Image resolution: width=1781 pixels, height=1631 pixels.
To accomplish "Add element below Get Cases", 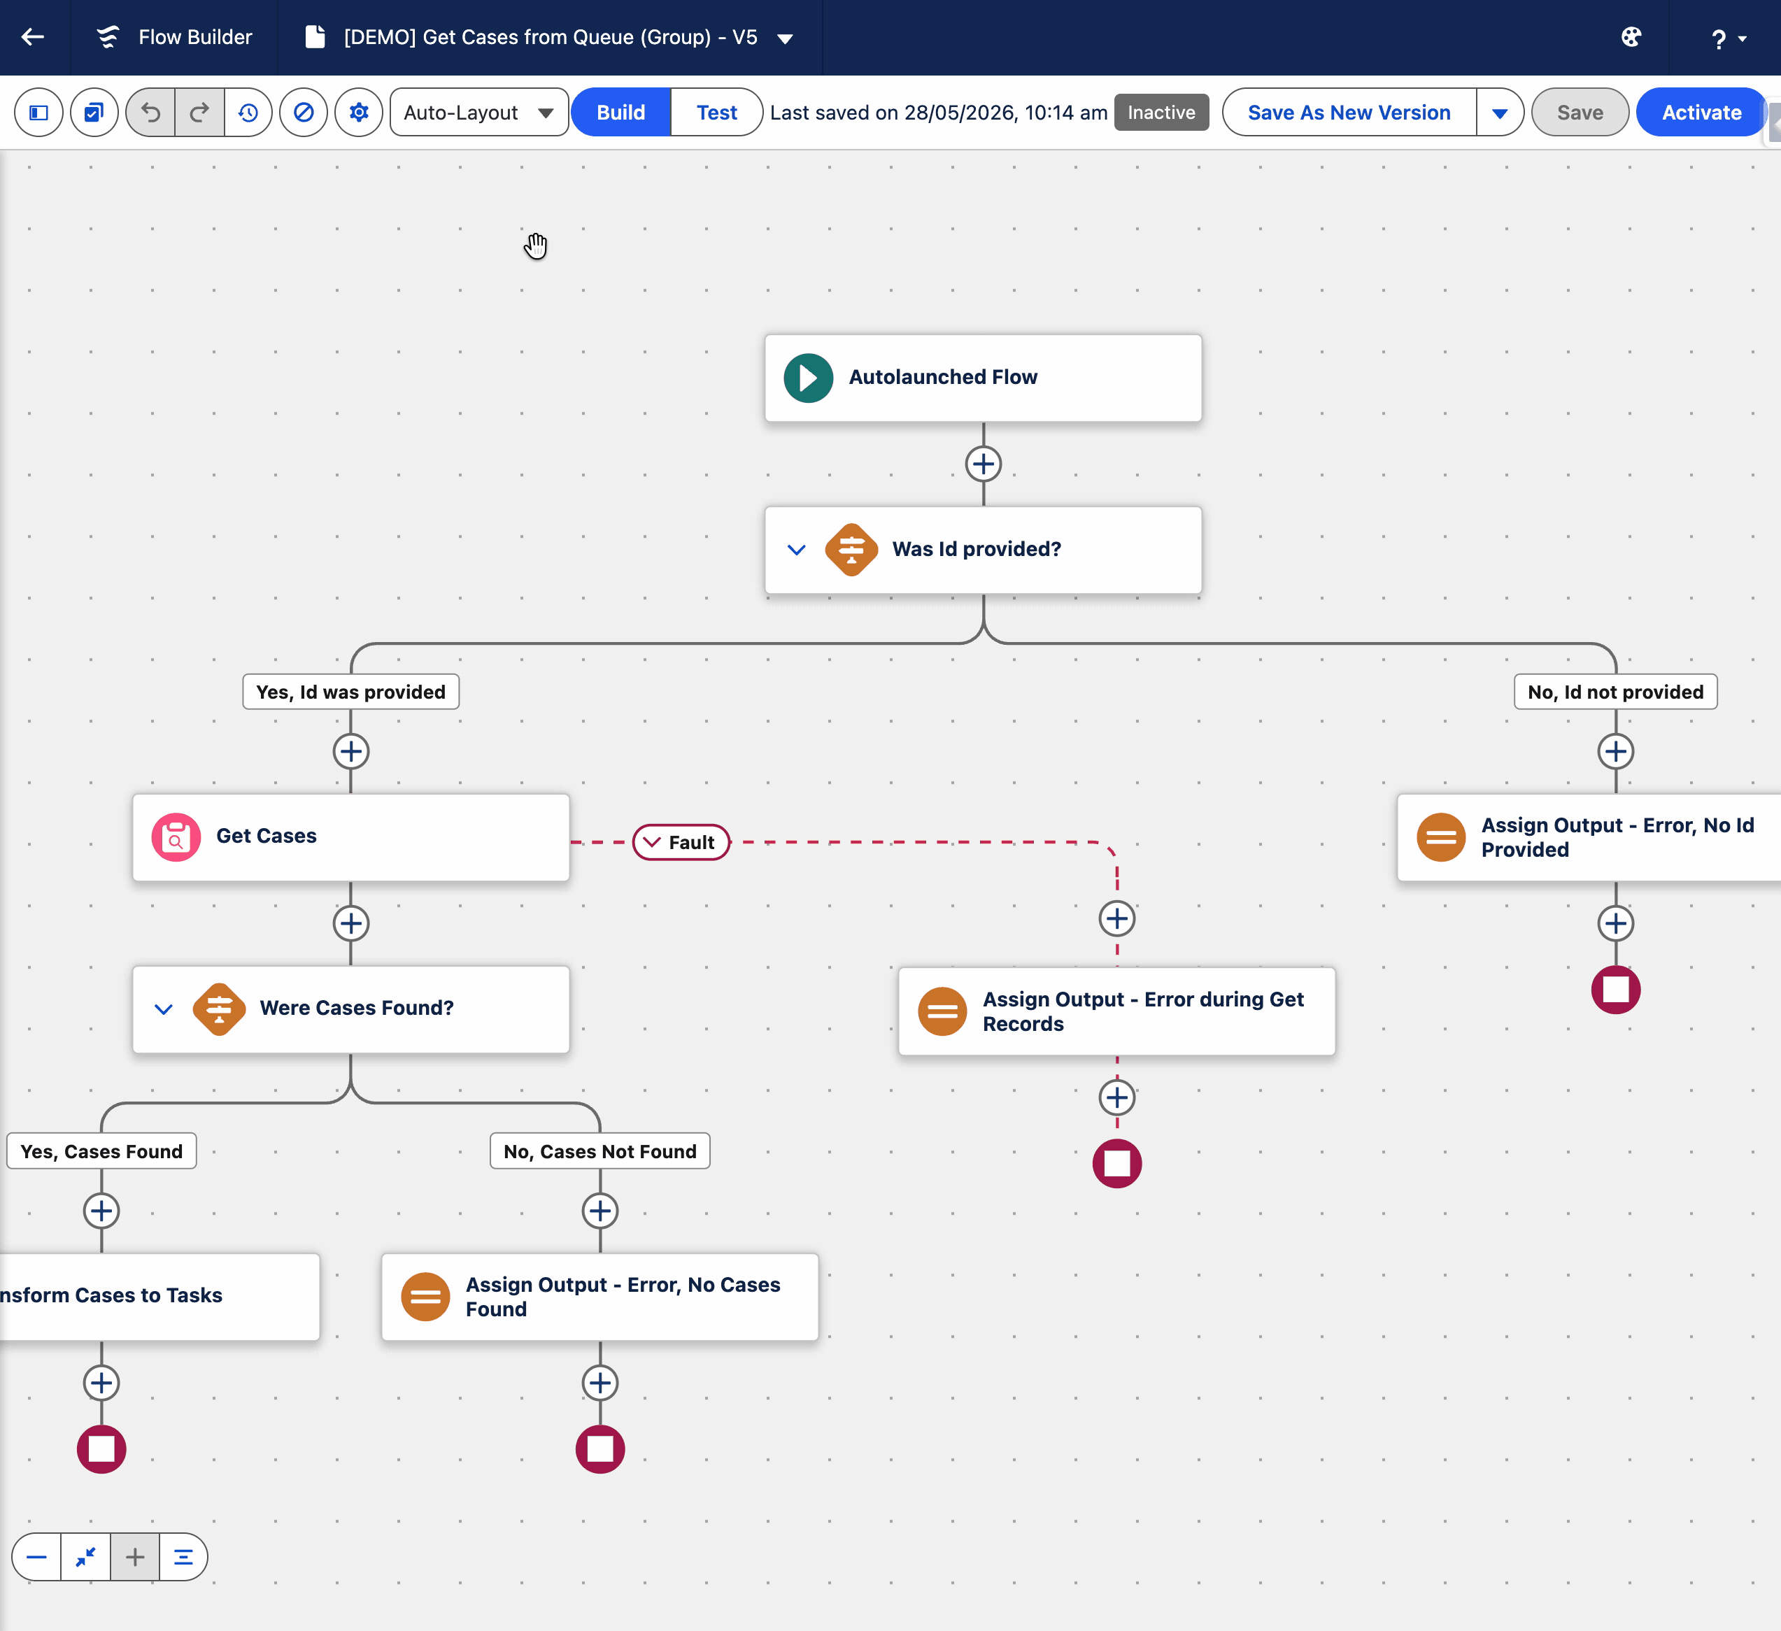I will pos(350,923).
